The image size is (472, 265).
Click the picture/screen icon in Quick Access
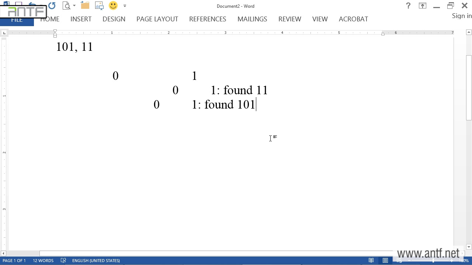tap(99, 6)
